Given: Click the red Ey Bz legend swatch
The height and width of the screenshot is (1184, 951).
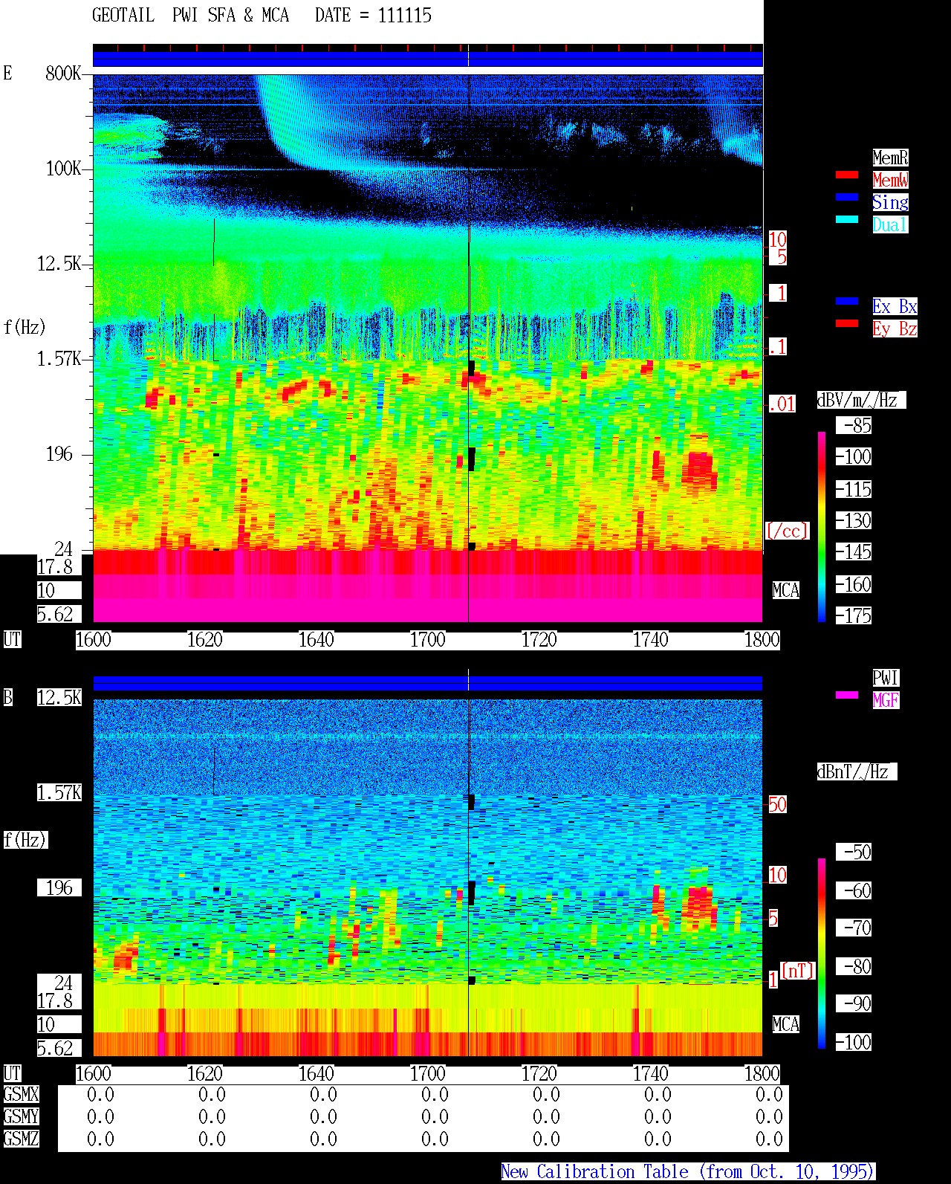Looking at the screenshot, I should point(847,323).
